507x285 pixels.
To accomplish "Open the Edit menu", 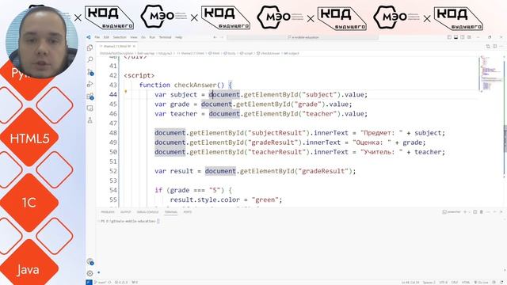I will coord(106,37).
